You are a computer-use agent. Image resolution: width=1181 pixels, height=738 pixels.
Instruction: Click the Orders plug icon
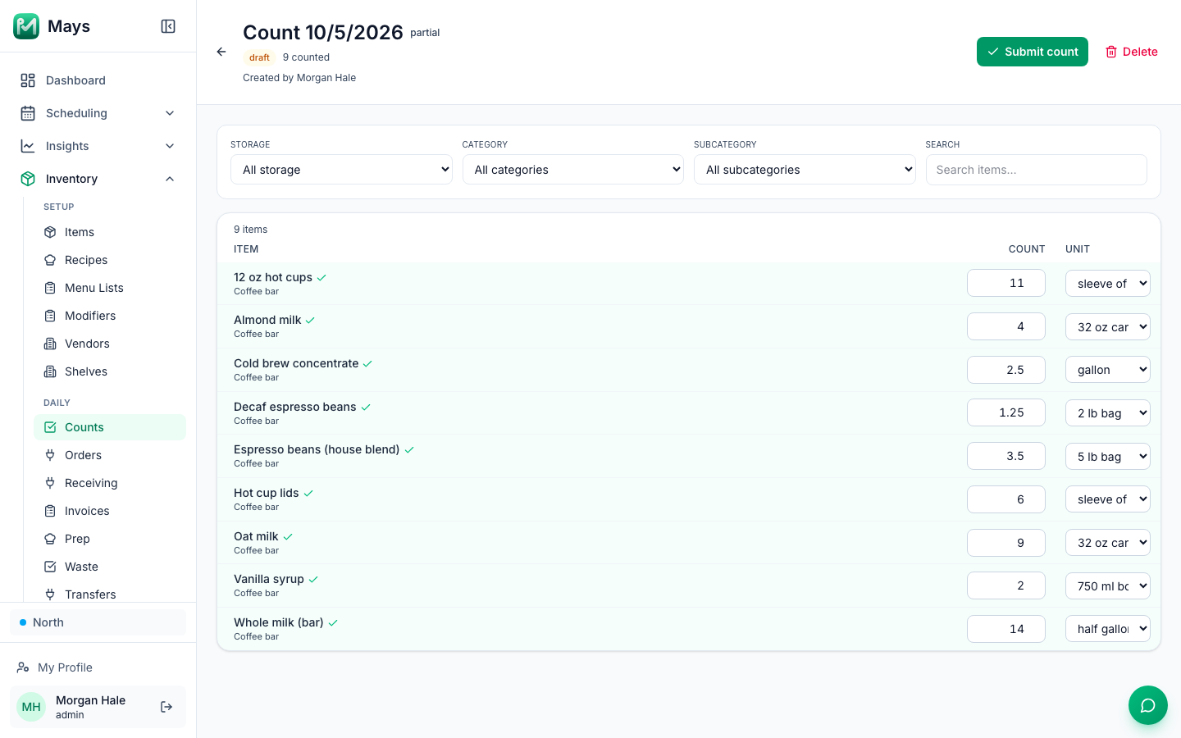50,455
